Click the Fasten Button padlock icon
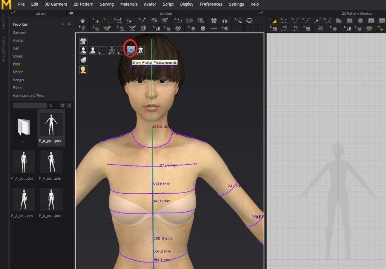386x269 pixels. [225, 29]
